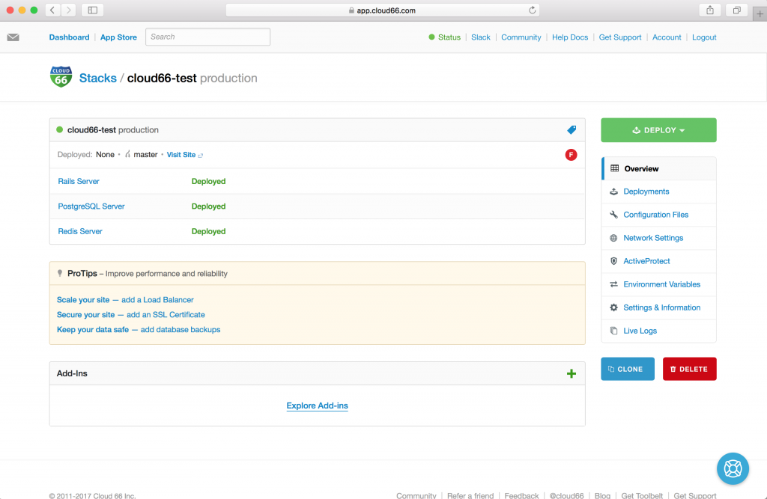
Task: Click the Safari forward arrow
Action: tap(68, 10)
